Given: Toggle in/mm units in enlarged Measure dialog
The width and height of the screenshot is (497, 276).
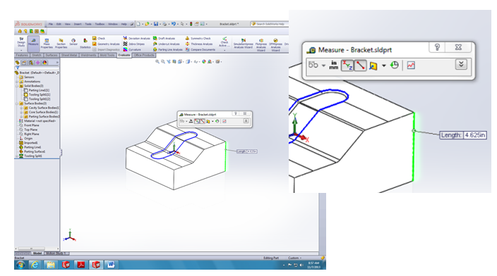Looking at the screenshot, I should pos(334,65).
